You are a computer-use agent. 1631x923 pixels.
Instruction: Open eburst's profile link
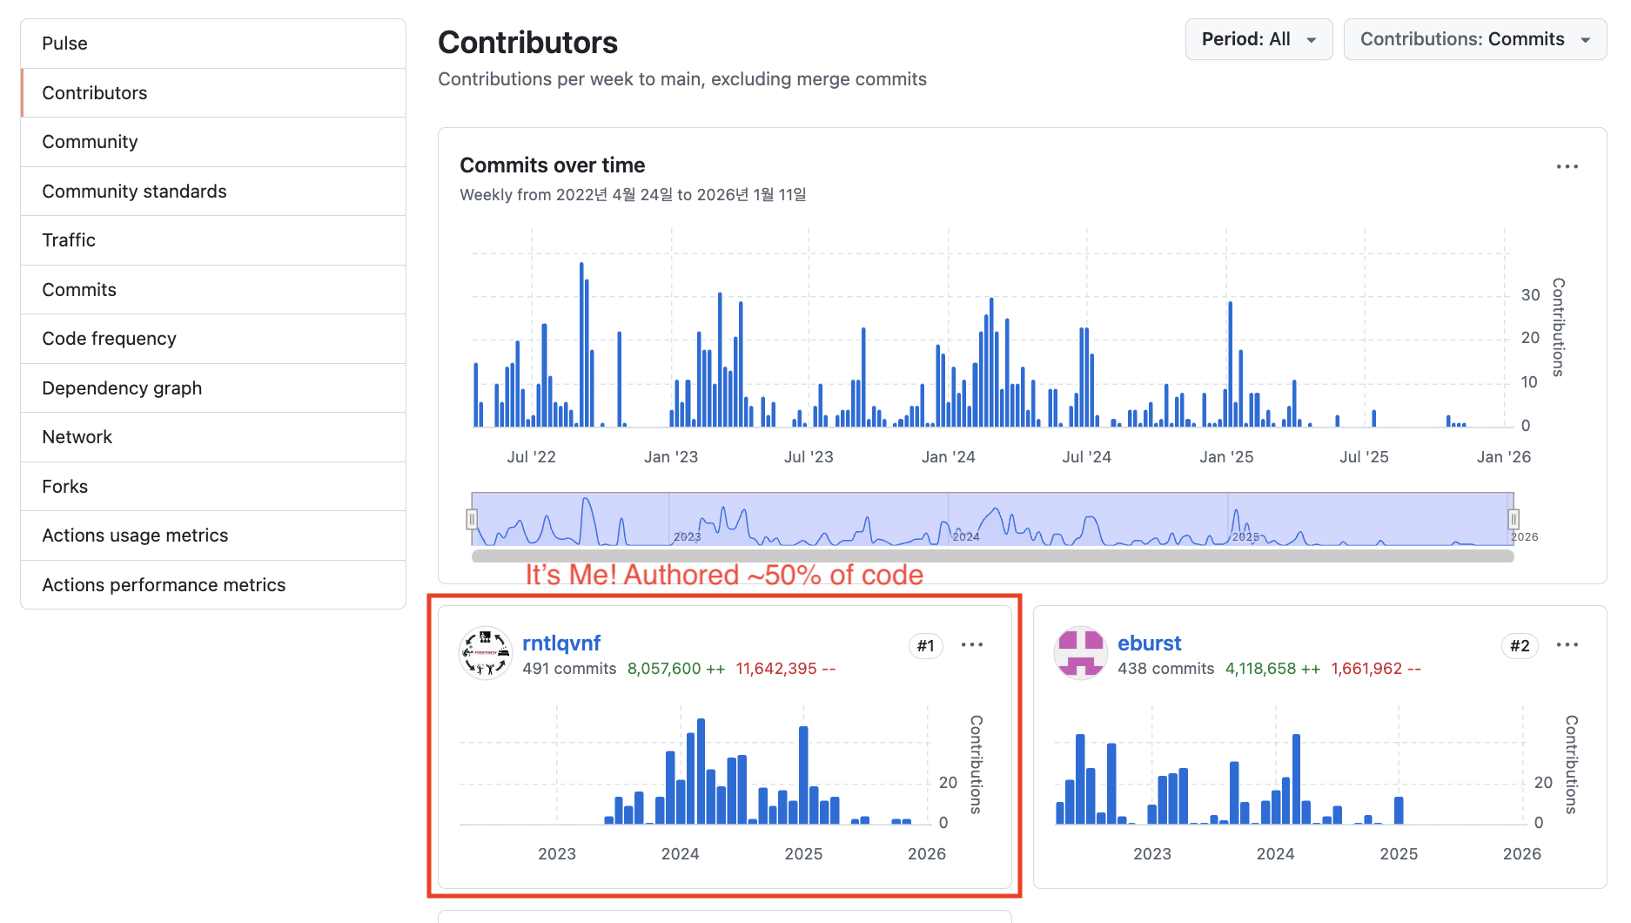click(1149, 643)
